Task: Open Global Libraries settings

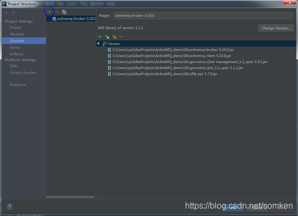Action: [23, 73]
